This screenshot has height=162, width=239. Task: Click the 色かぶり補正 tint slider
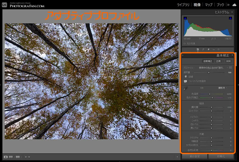[211, 98]
